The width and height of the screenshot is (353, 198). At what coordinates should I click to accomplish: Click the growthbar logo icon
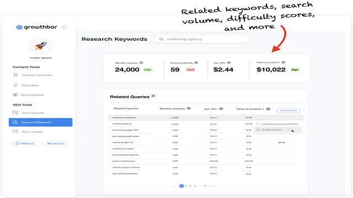tap(19, 27)
